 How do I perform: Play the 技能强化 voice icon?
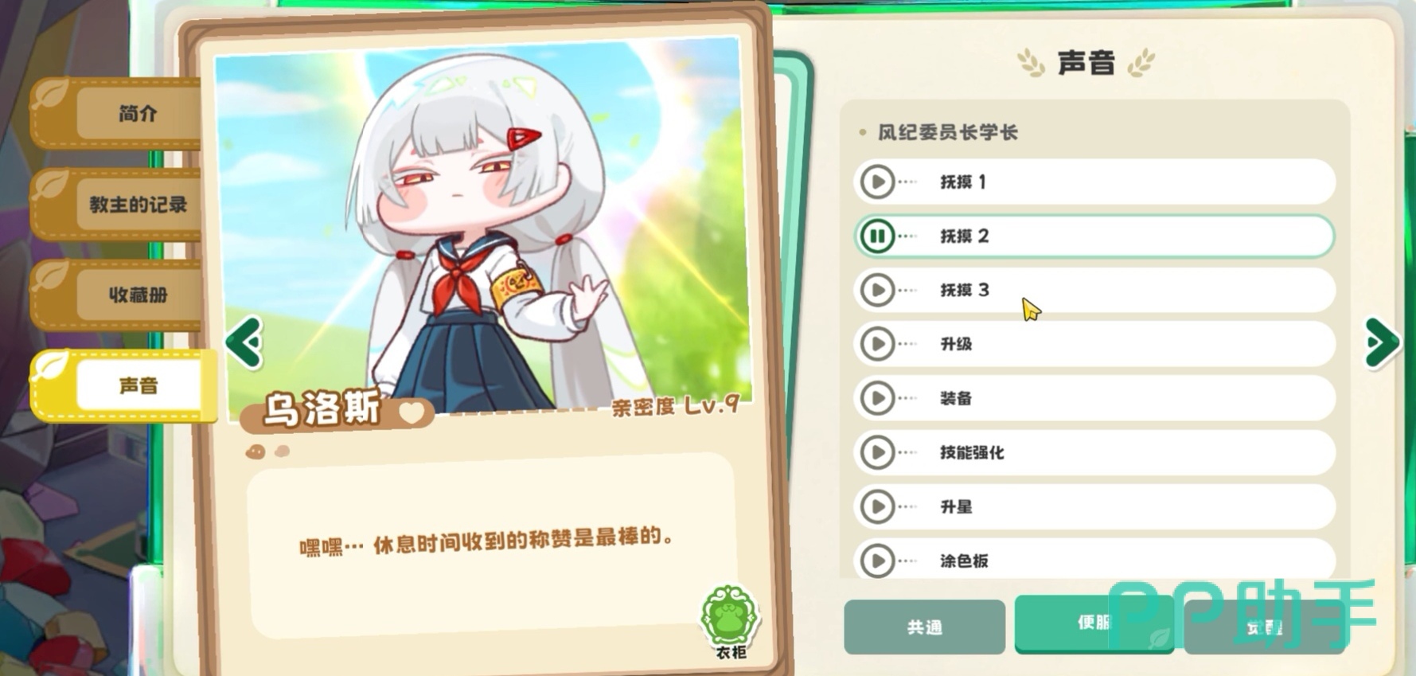878,452
